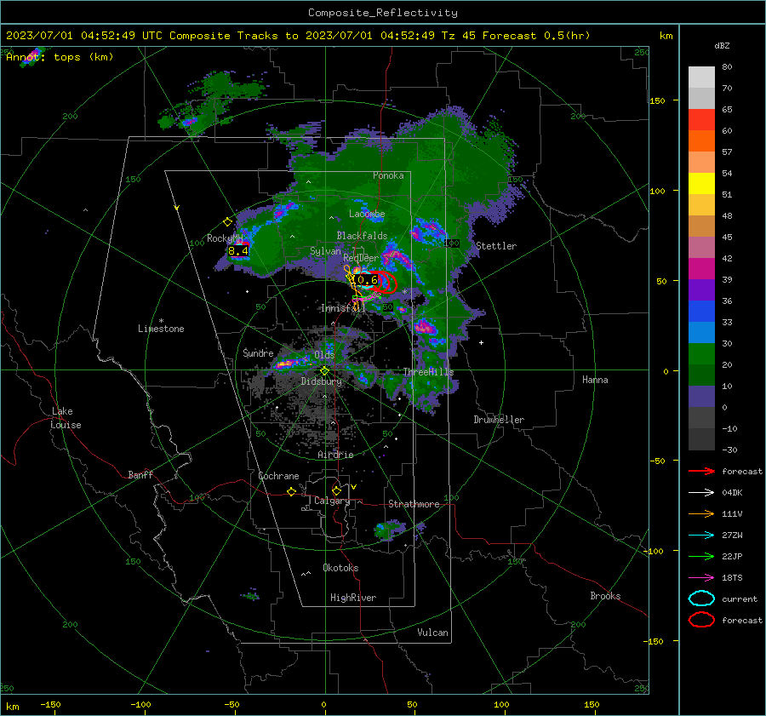Click the Stettler city label
766x716 pixels.
pyautogui.click(x=496, y=246)
